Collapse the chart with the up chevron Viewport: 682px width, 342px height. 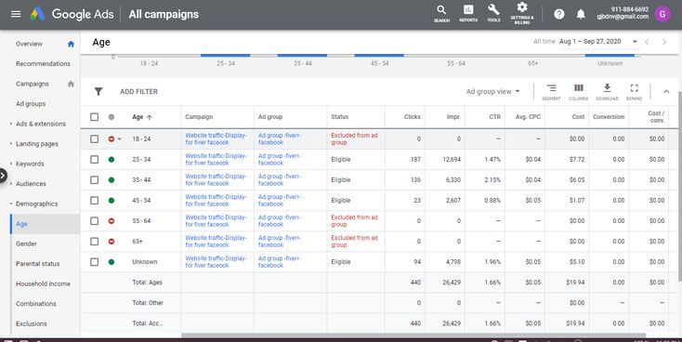(x=666, y=91)
